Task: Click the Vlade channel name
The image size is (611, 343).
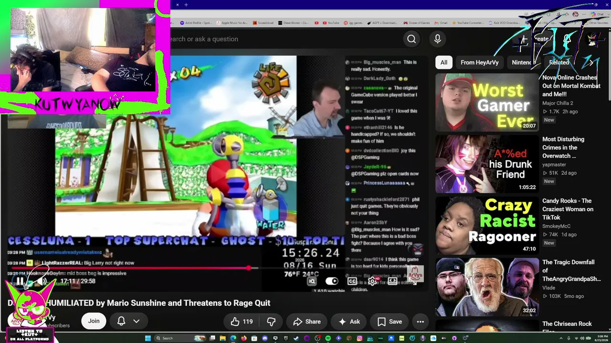Action: (548, 288)
